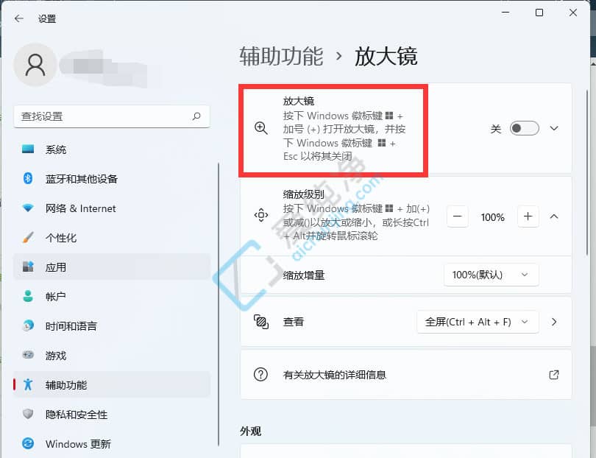Click the 个性化 paintbrush icon

28,237
